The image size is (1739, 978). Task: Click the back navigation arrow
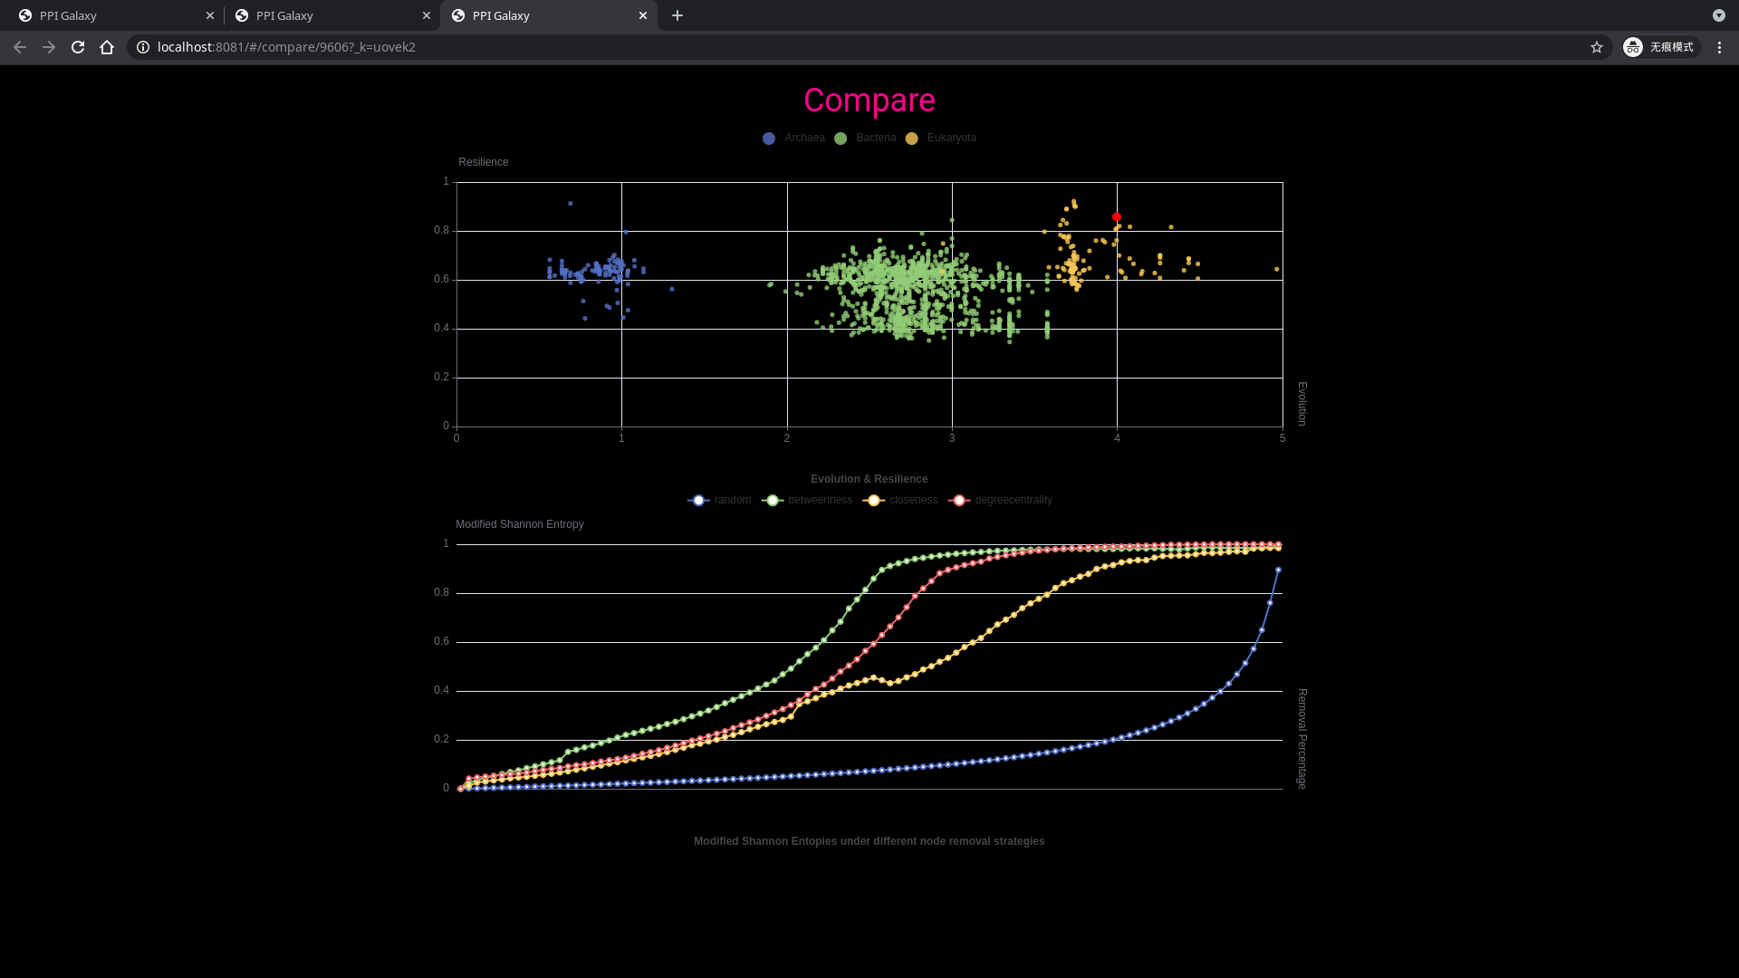[20, 47]
